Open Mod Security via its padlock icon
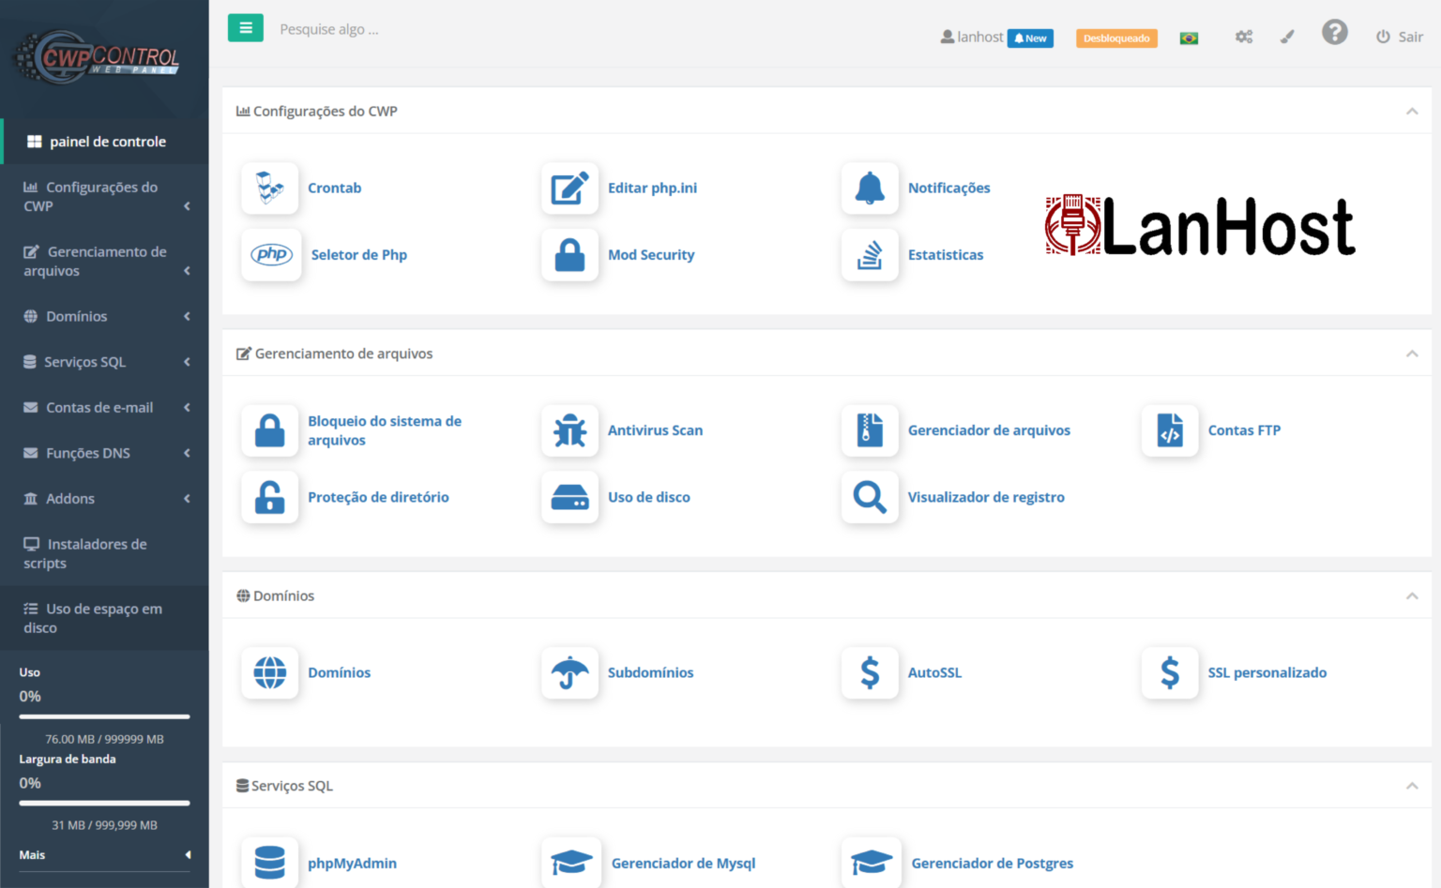Screen dimensions: 1441x888 (569, 254)
